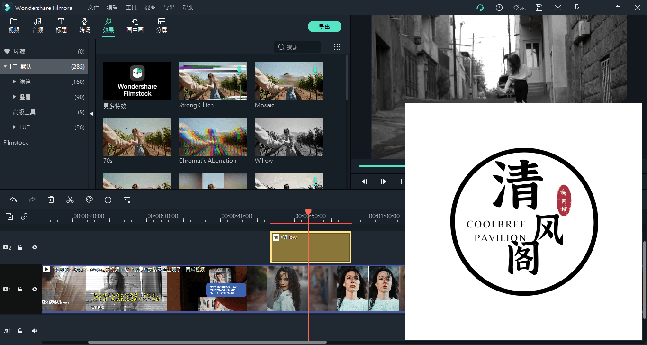
Task: Open 更多特效 Wondershare Filmstock tile
Action: click(137, 81)
